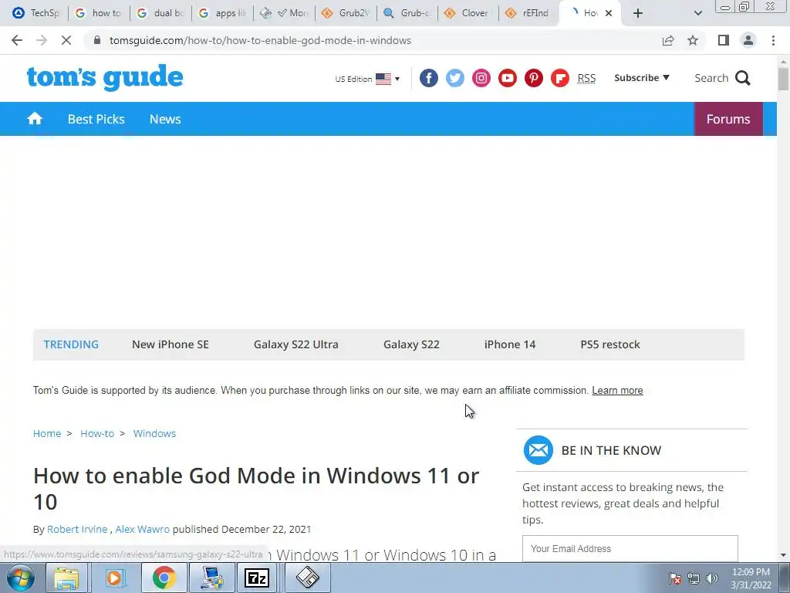790x593 pixels.
Task: Share this page icon in address bar
Action: click(668, 40)
